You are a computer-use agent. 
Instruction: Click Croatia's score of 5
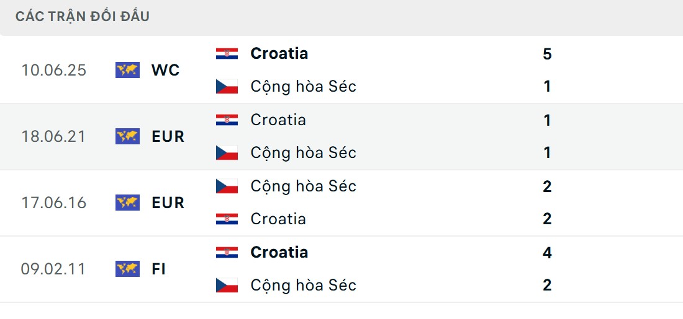pos(547,54)
